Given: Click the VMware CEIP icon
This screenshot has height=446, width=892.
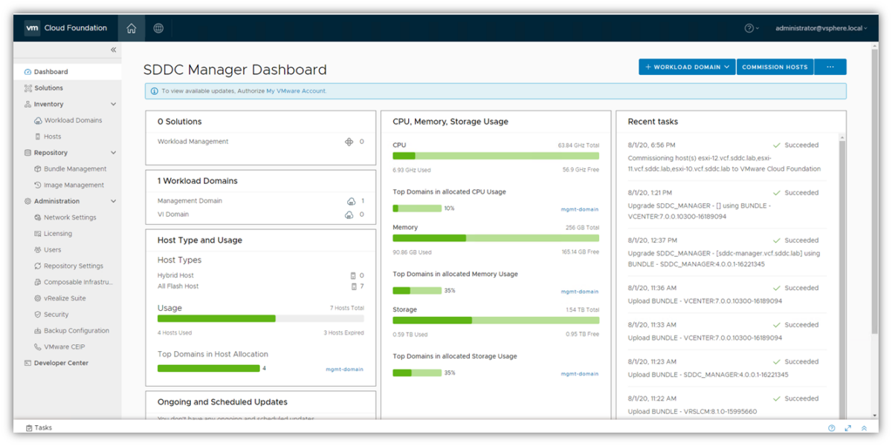Looking at the screenshot, I should 38,347.
